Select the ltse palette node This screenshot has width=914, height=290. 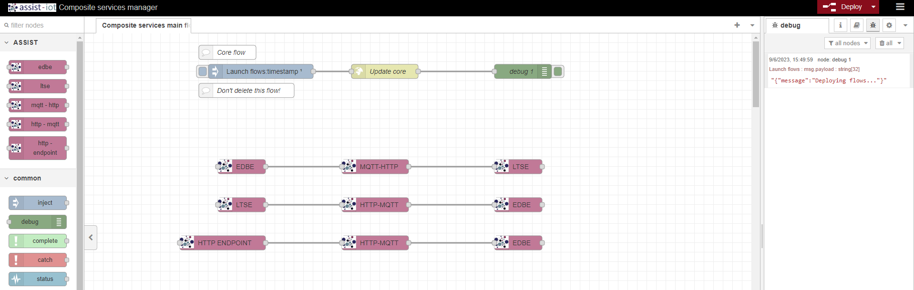38,86
